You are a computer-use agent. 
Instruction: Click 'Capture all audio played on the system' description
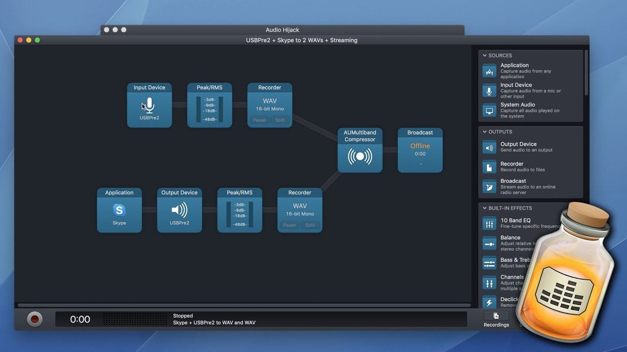[x=530, y=113]
